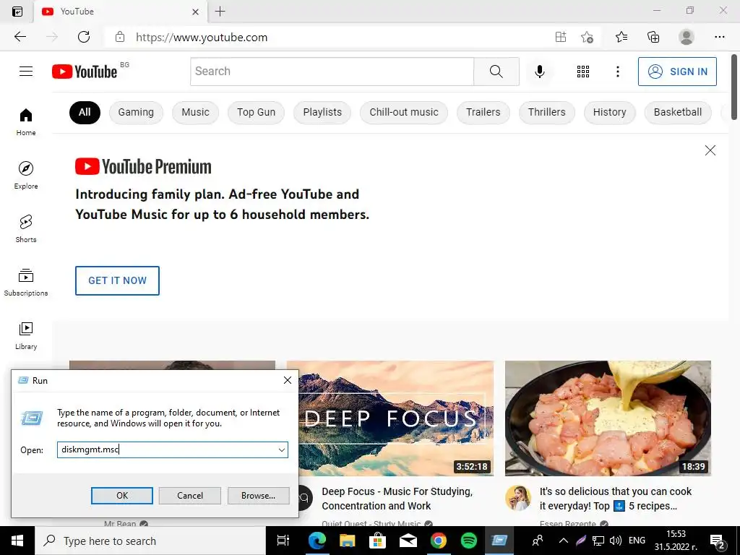Viewport: 740px width, 555px height.
Task: Open Task View on the taskbar
Action: 283,541
